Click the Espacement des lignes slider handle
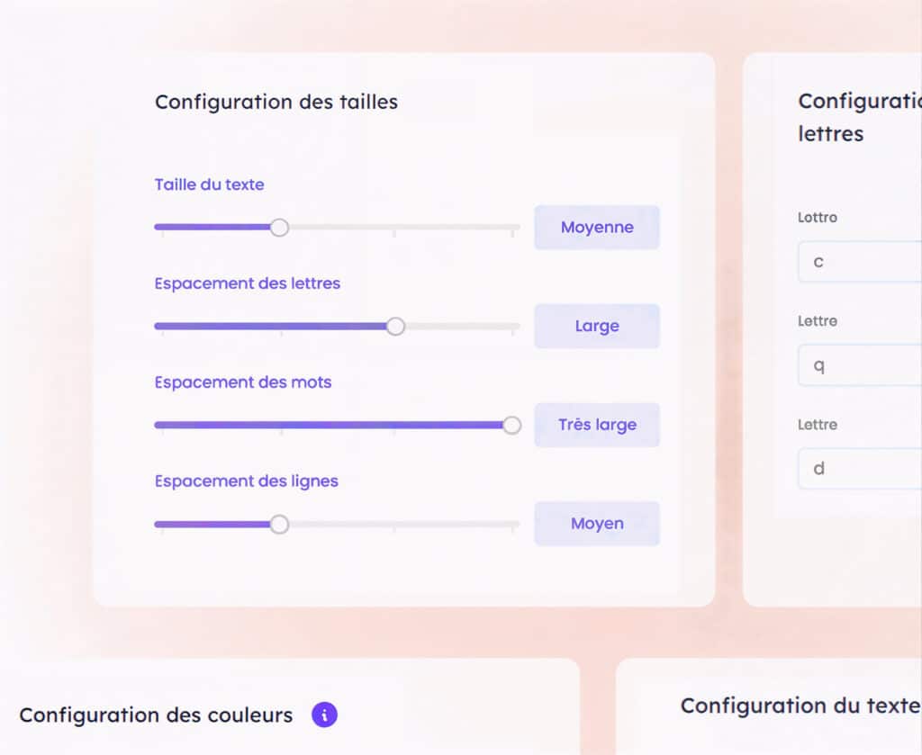The width and height of the screenshot is (922, 755). 279,525
